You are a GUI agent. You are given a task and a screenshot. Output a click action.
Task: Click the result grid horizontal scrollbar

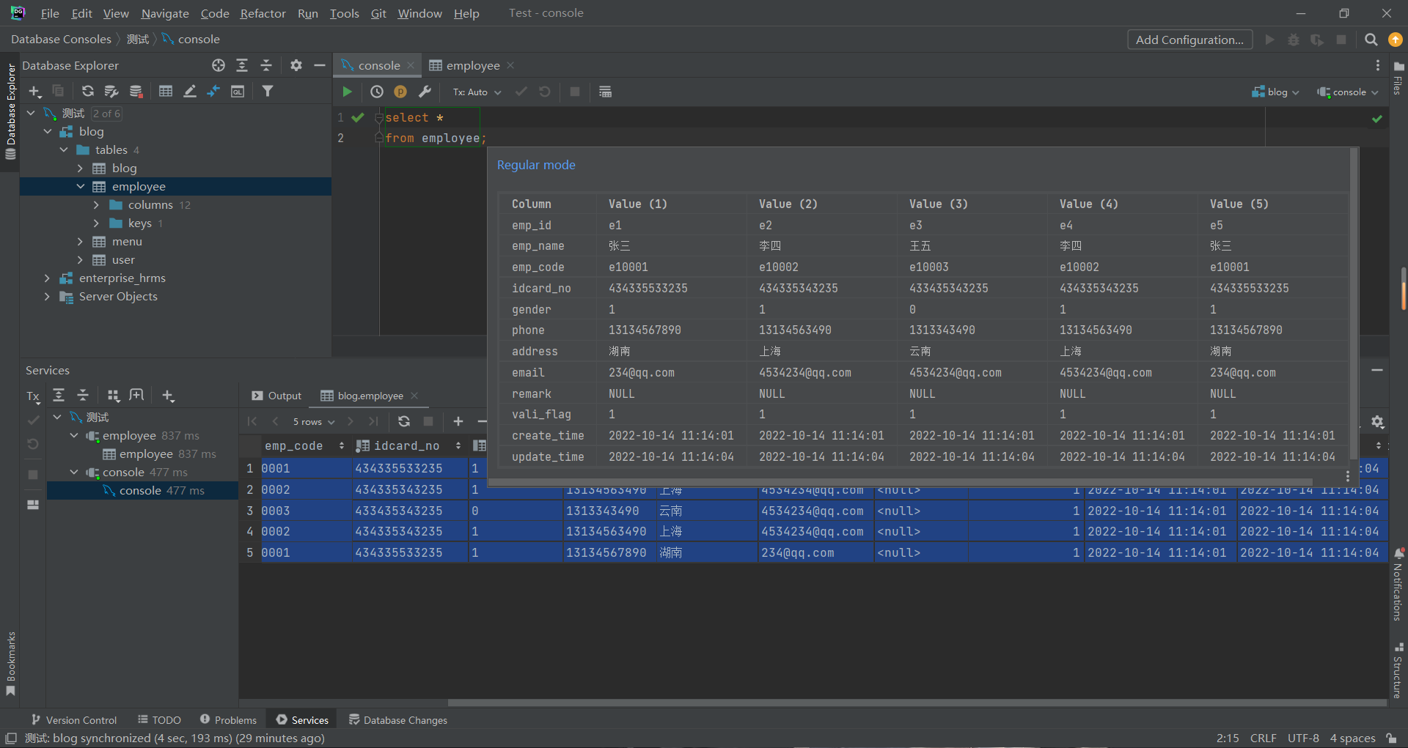917,703
